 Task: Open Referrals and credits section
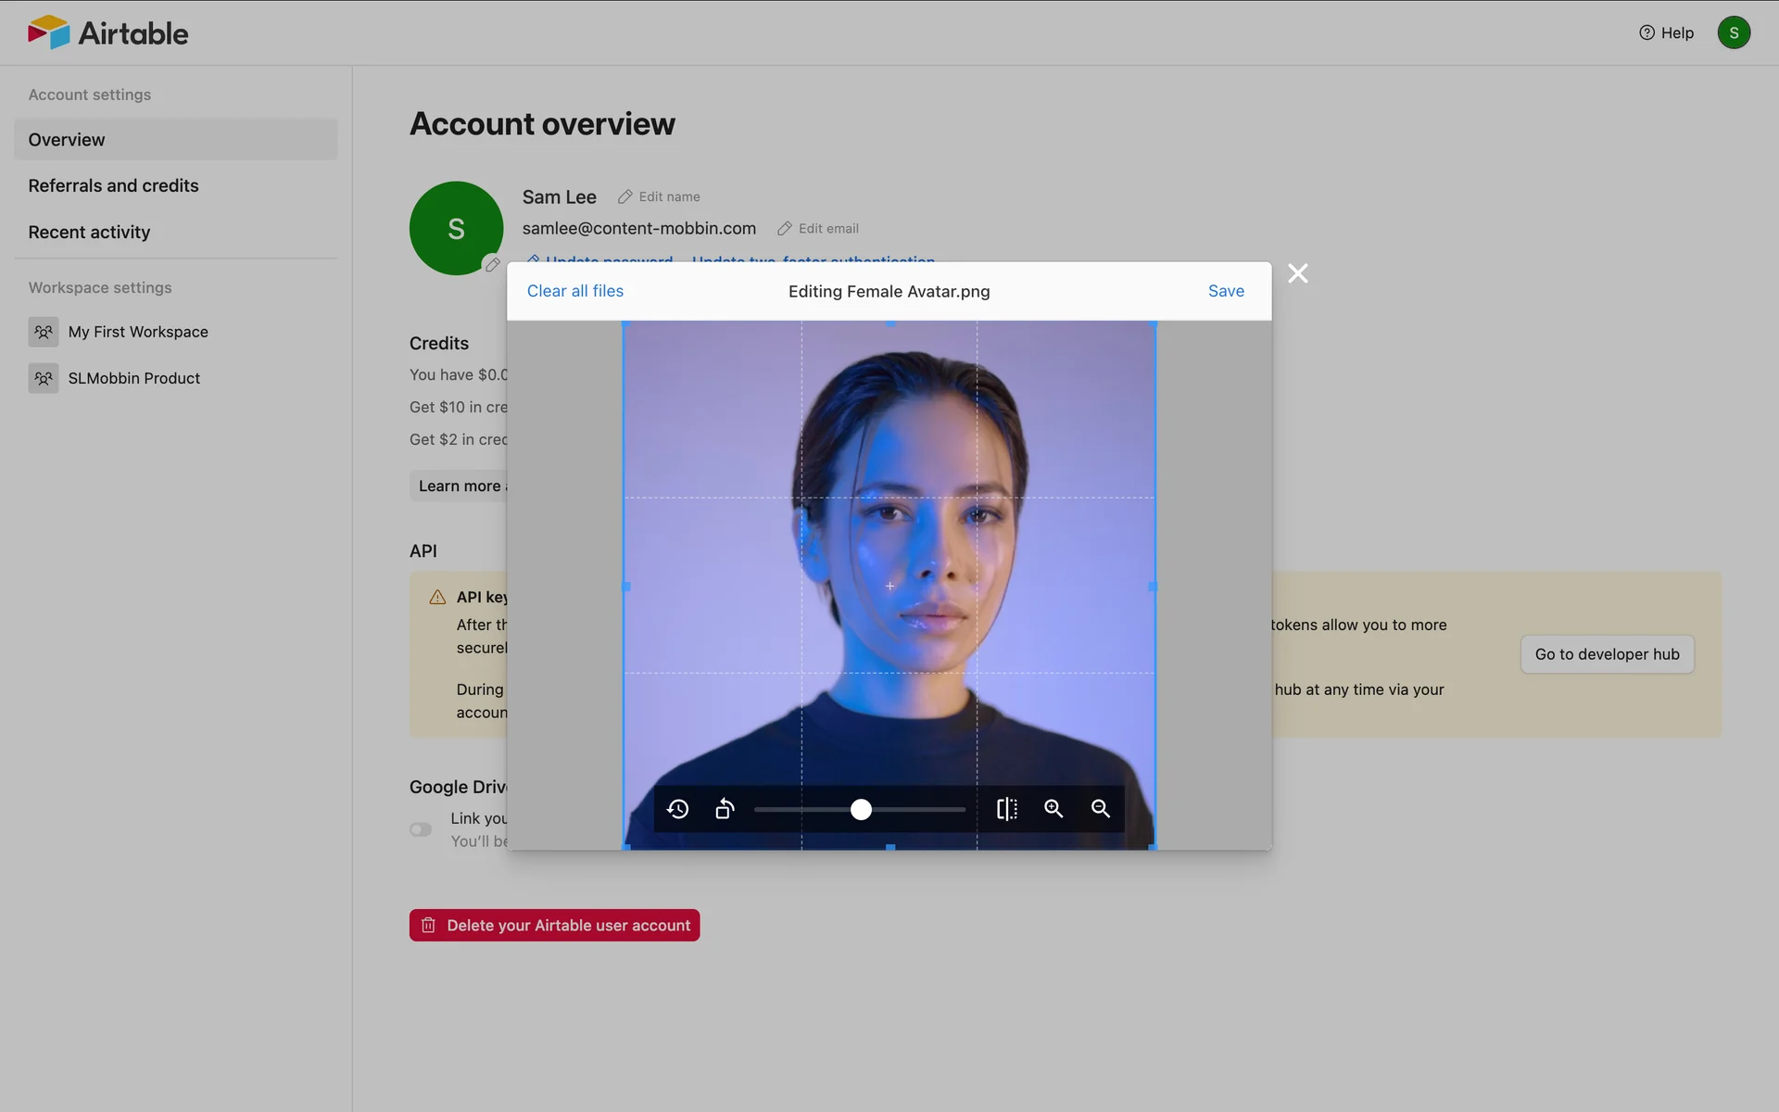113,185
